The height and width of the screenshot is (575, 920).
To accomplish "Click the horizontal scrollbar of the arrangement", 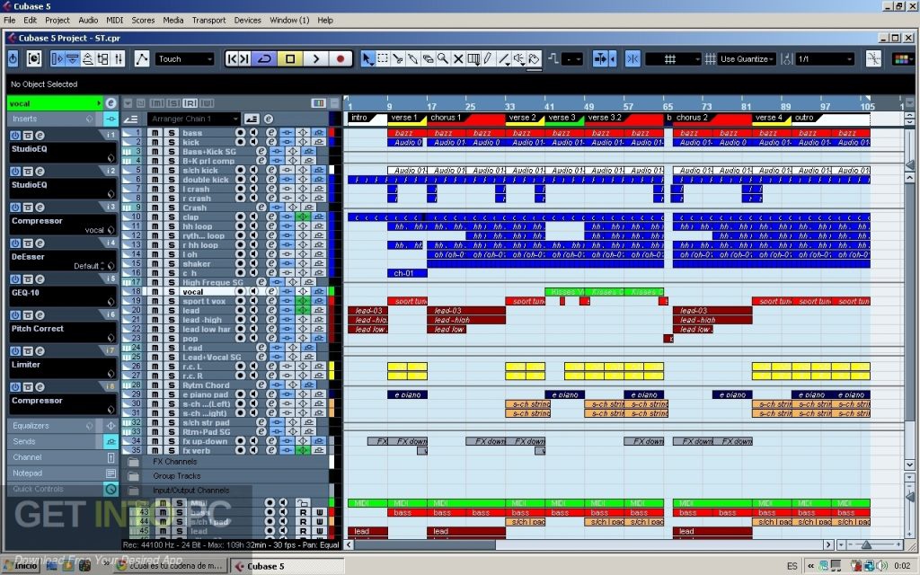I will click(588, 545).
